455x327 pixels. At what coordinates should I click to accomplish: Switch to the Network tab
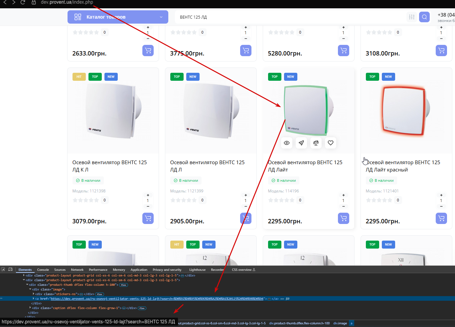click(77, 270)
